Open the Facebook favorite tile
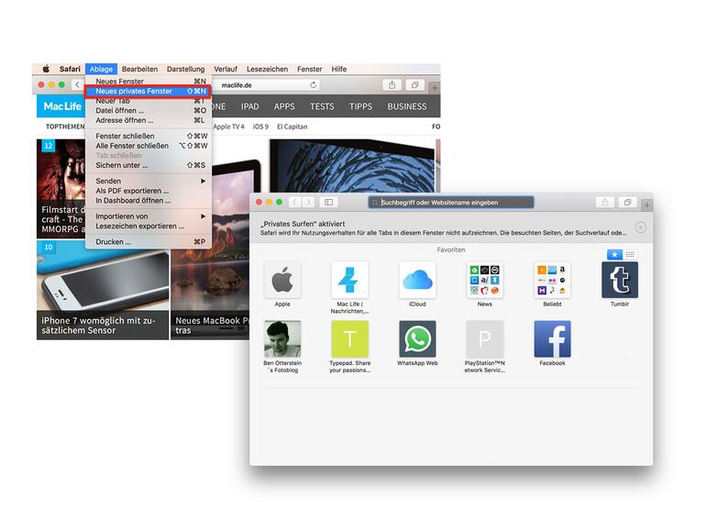Viewport: 706px width, 530px height. 552,338
